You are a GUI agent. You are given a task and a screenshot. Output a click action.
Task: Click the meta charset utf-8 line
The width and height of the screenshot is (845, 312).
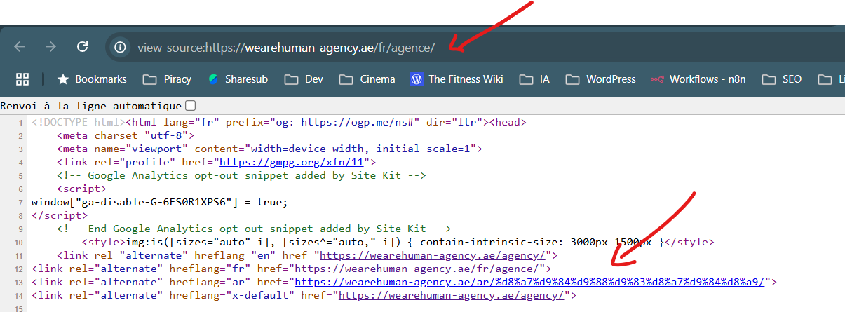tap(126, 135)
